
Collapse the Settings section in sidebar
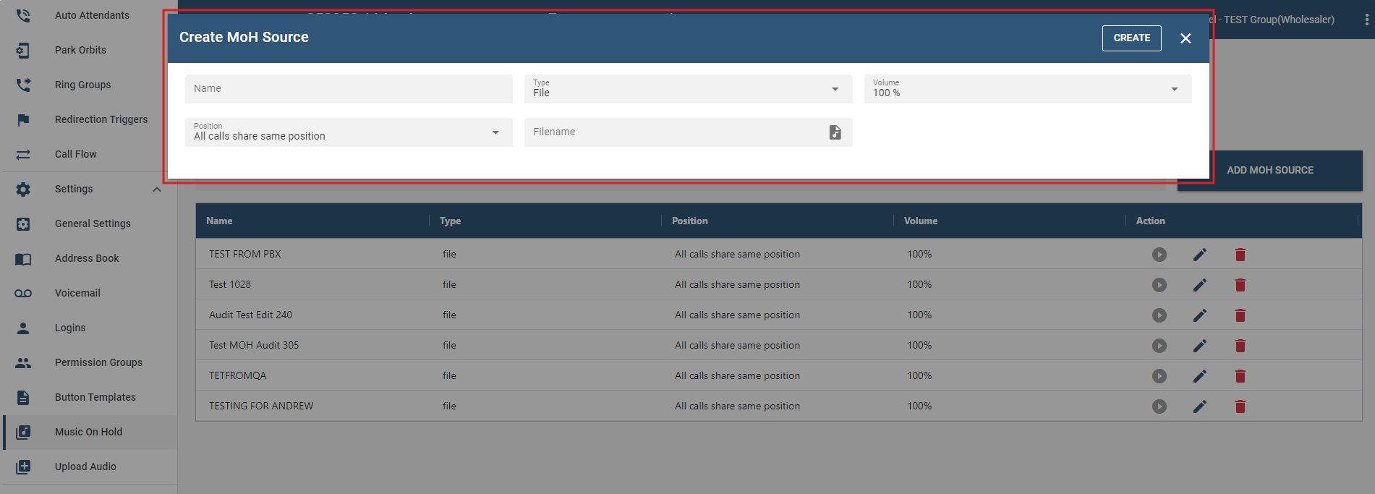click(156, 189)
